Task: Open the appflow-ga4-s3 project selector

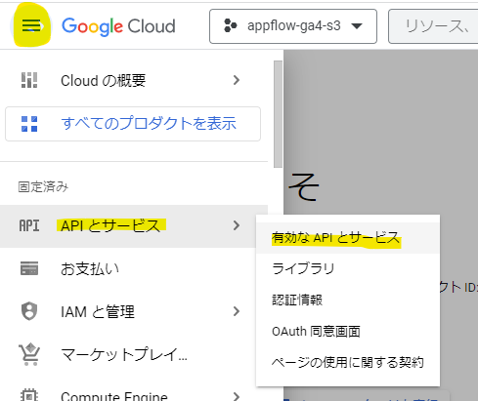Action: (x=293, y=26)
